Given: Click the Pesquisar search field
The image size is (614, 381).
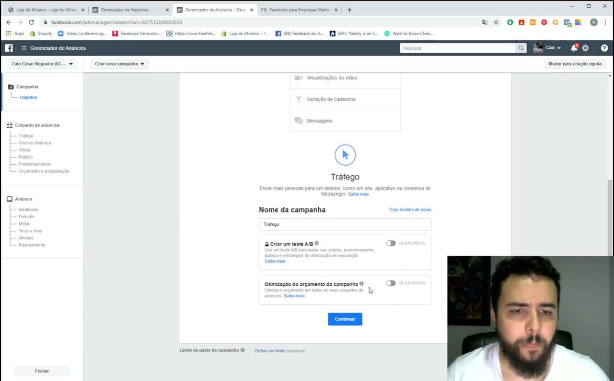Looking at the screenshot, I should [458, 48].
